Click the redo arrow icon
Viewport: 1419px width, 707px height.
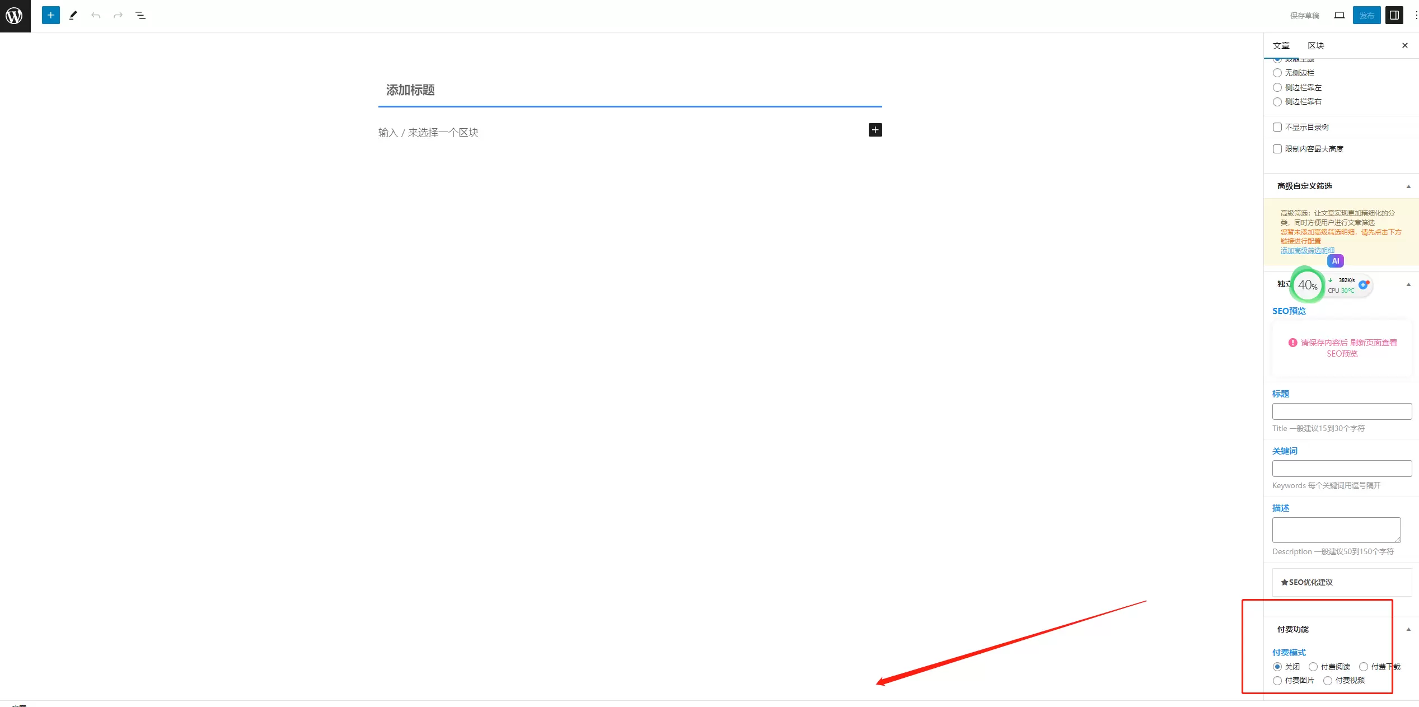click(x=118, y=15)
